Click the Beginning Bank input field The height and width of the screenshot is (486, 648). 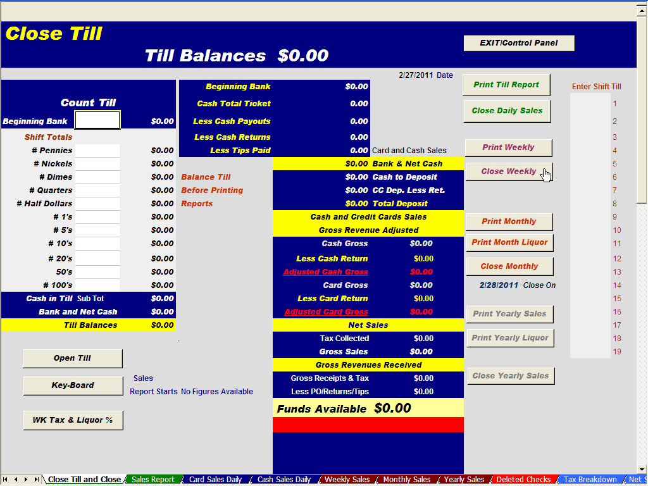tap(97, 120)
